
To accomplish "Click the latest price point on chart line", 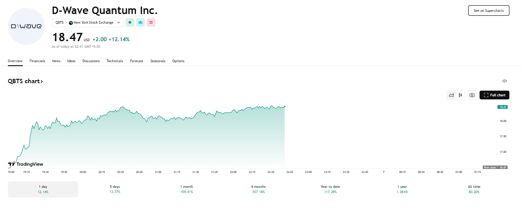I will click(285, 106).
